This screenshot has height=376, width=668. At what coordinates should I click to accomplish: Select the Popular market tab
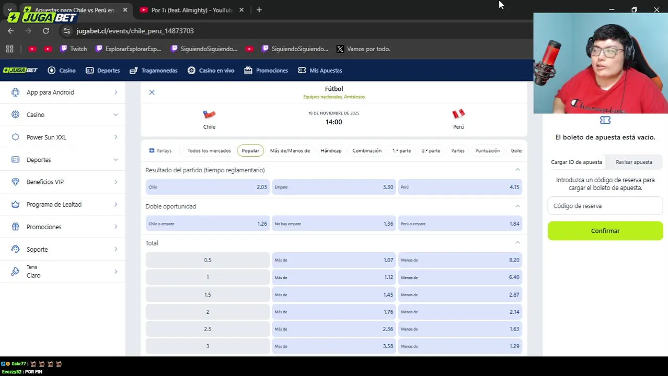(x=250, y=150)
